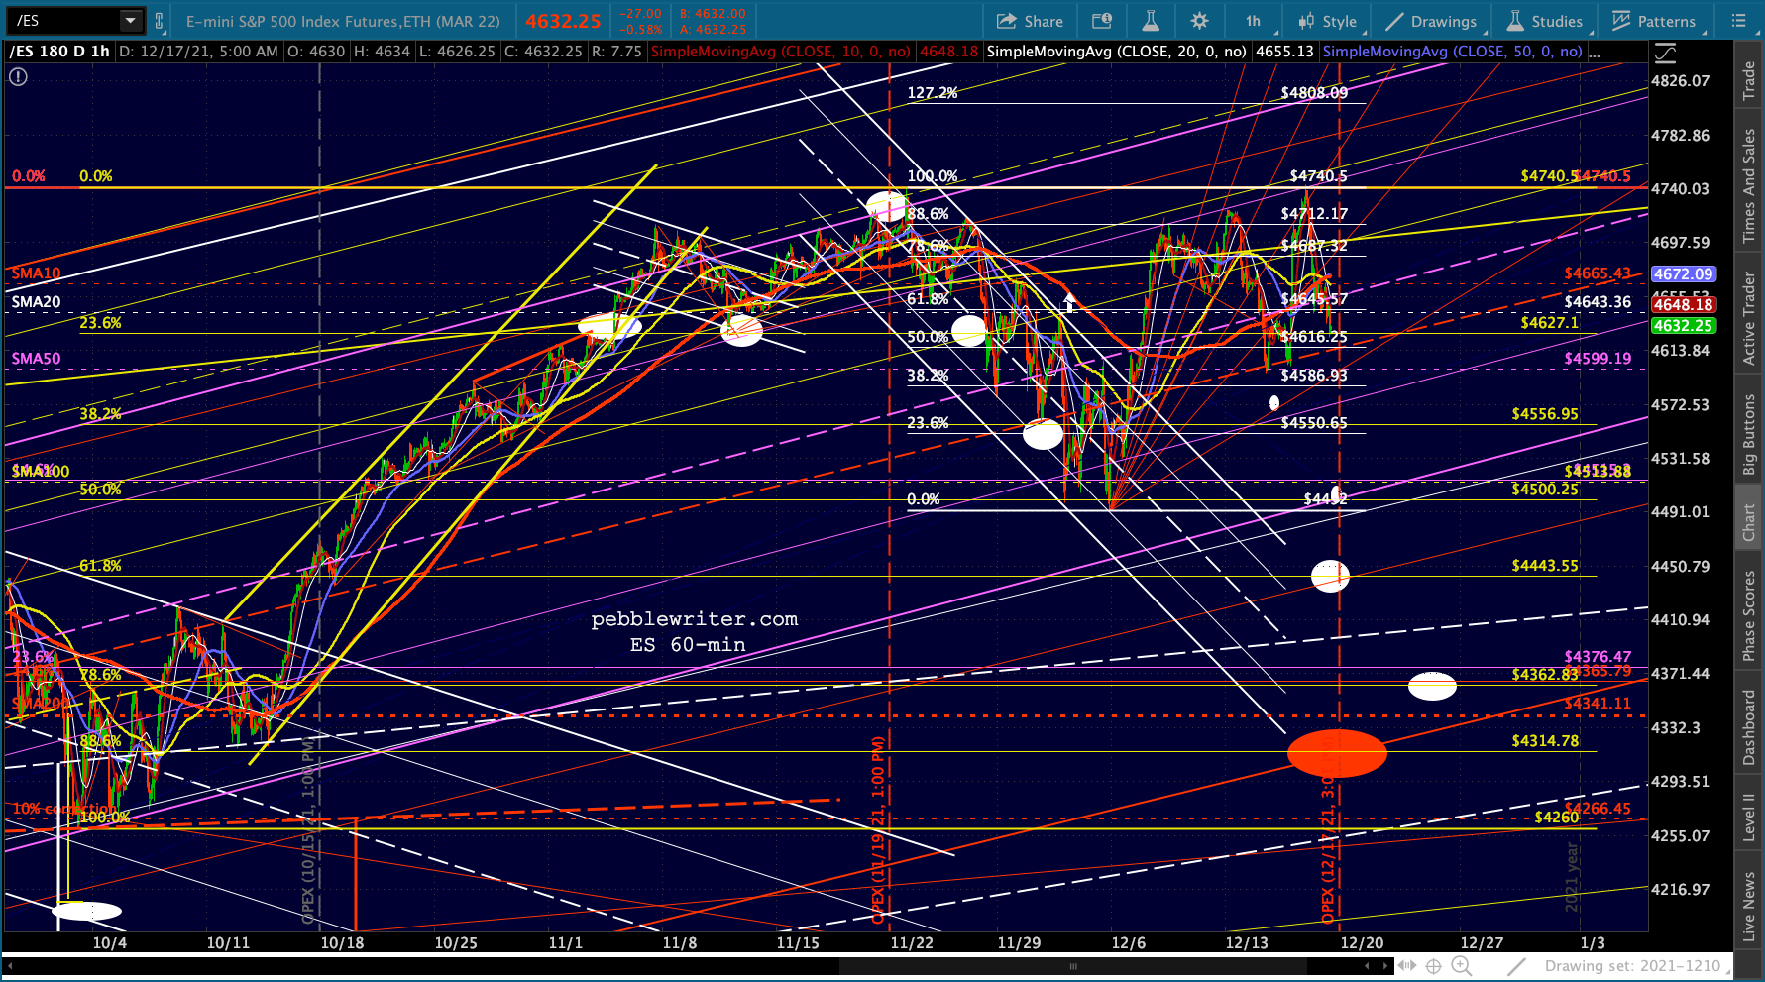Click the SMA20 label on the chart
The height and width of the screenshot is (982, 1765).
tap(36, 302)
